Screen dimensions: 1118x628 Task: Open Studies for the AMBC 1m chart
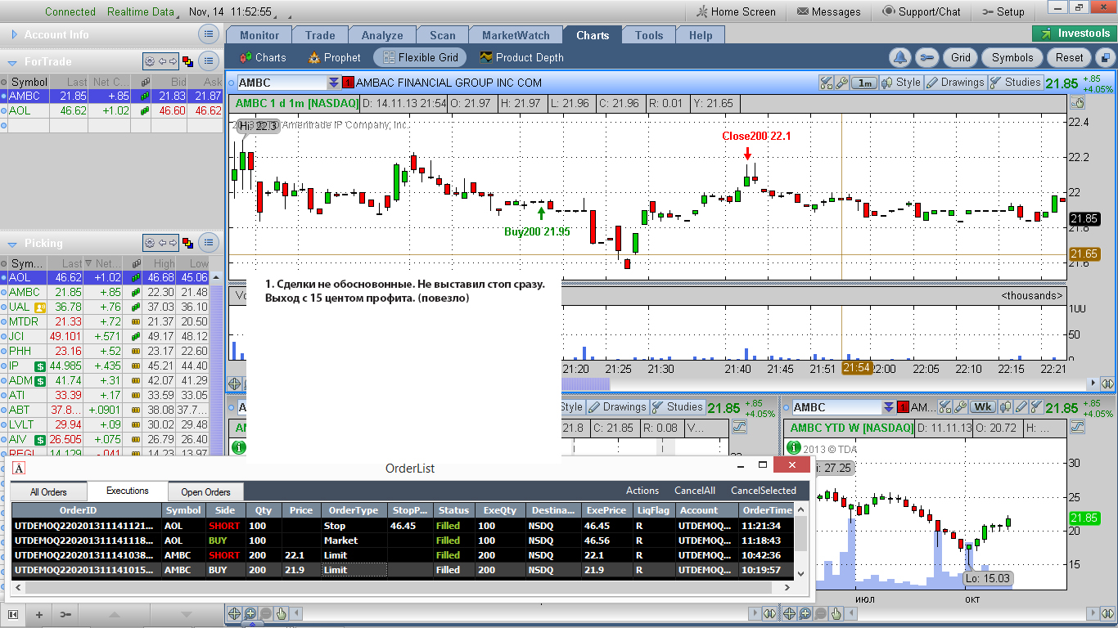pos(1016,83)
